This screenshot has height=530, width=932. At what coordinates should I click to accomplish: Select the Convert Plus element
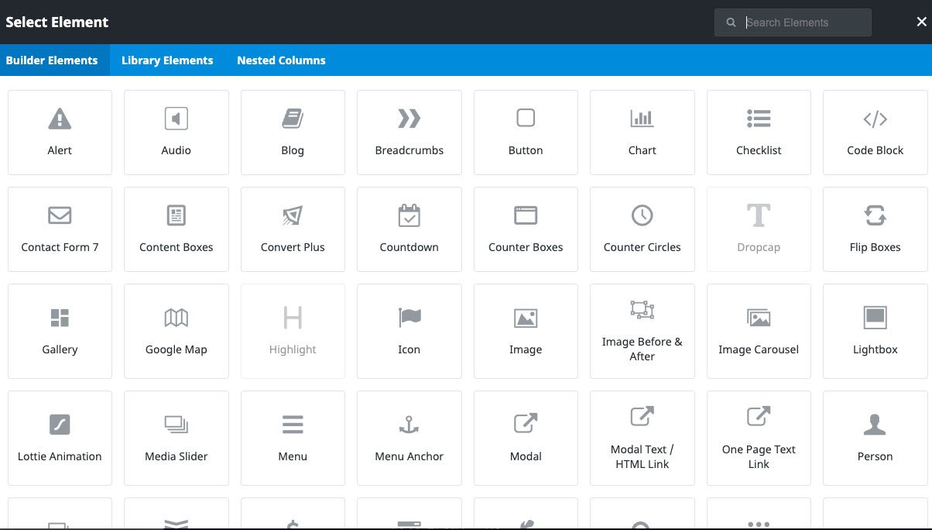coord(293,229)
